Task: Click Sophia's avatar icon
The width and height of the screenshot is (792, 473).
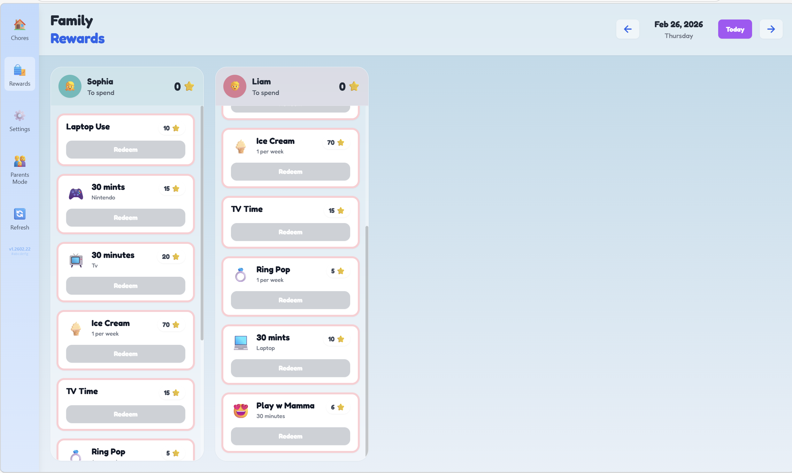Action: pos(70,86)
